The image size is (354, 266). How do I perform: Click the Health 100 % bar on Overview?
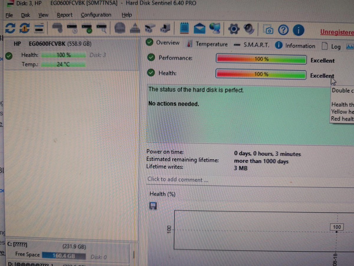[261, 74]
